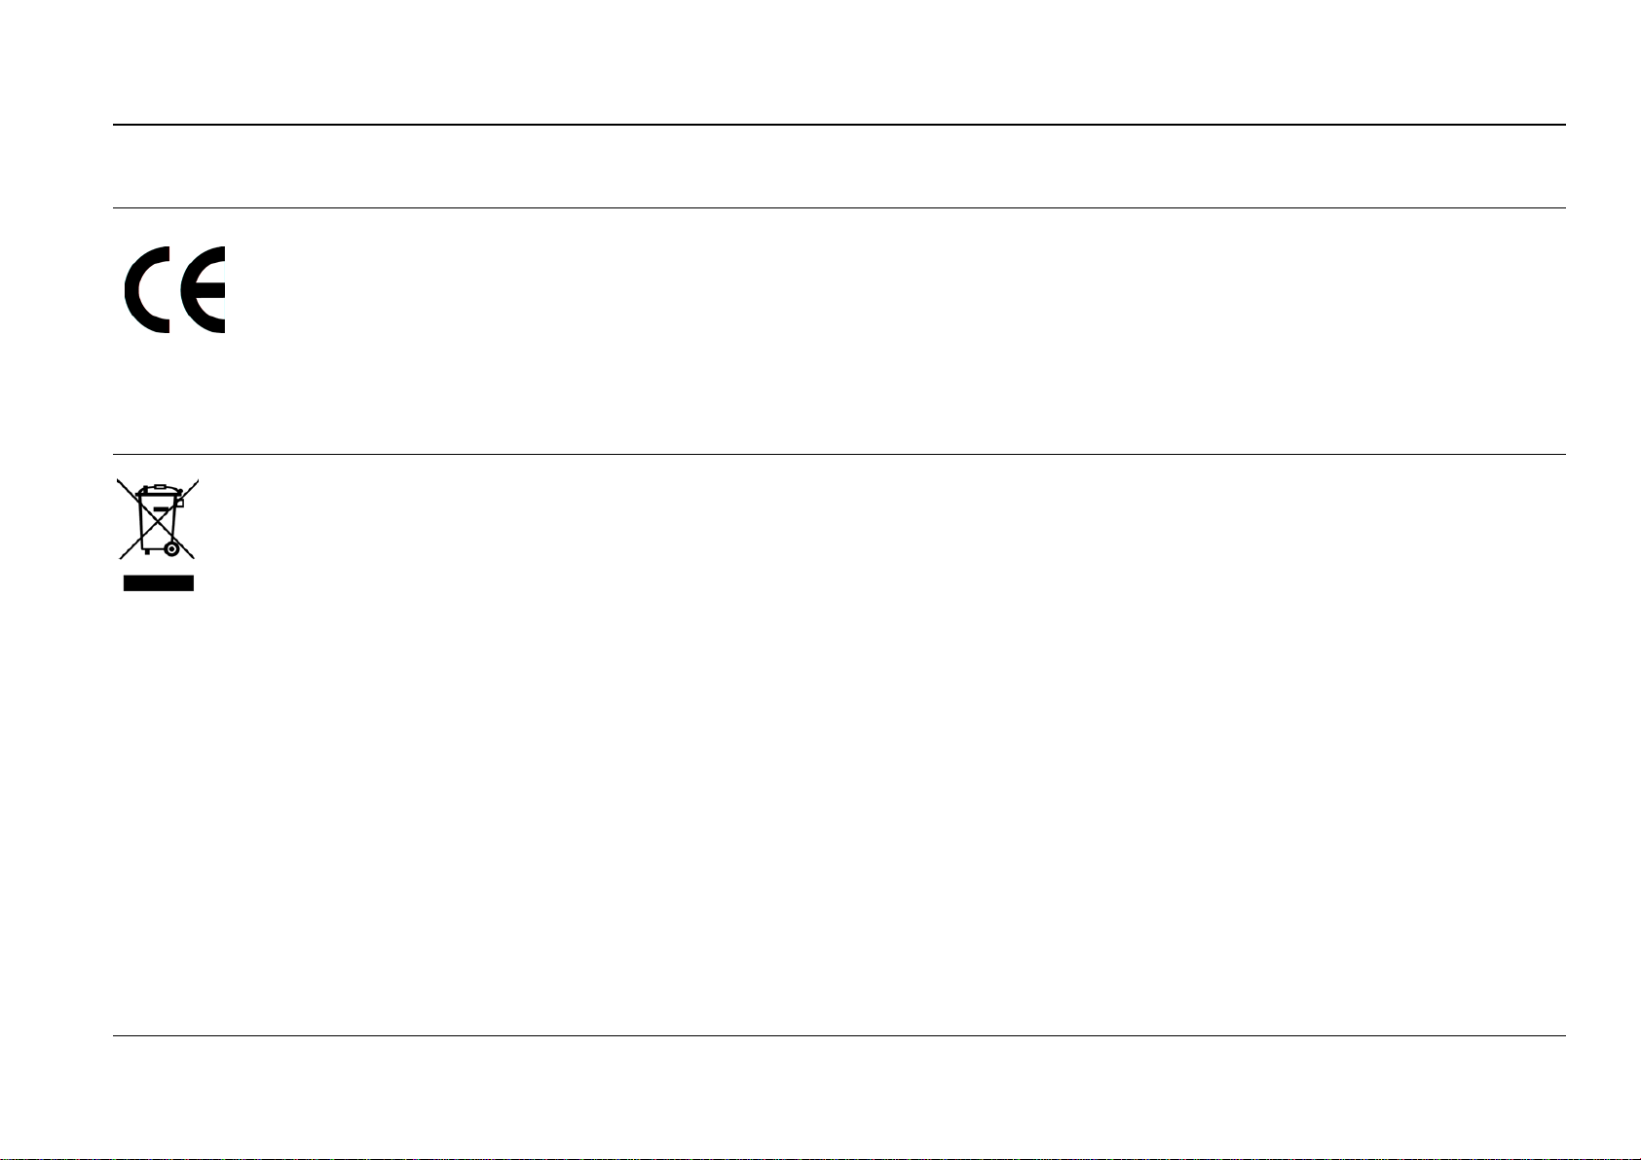
Task: Click the black bar beneath the bin symbol
Action: 158,583
